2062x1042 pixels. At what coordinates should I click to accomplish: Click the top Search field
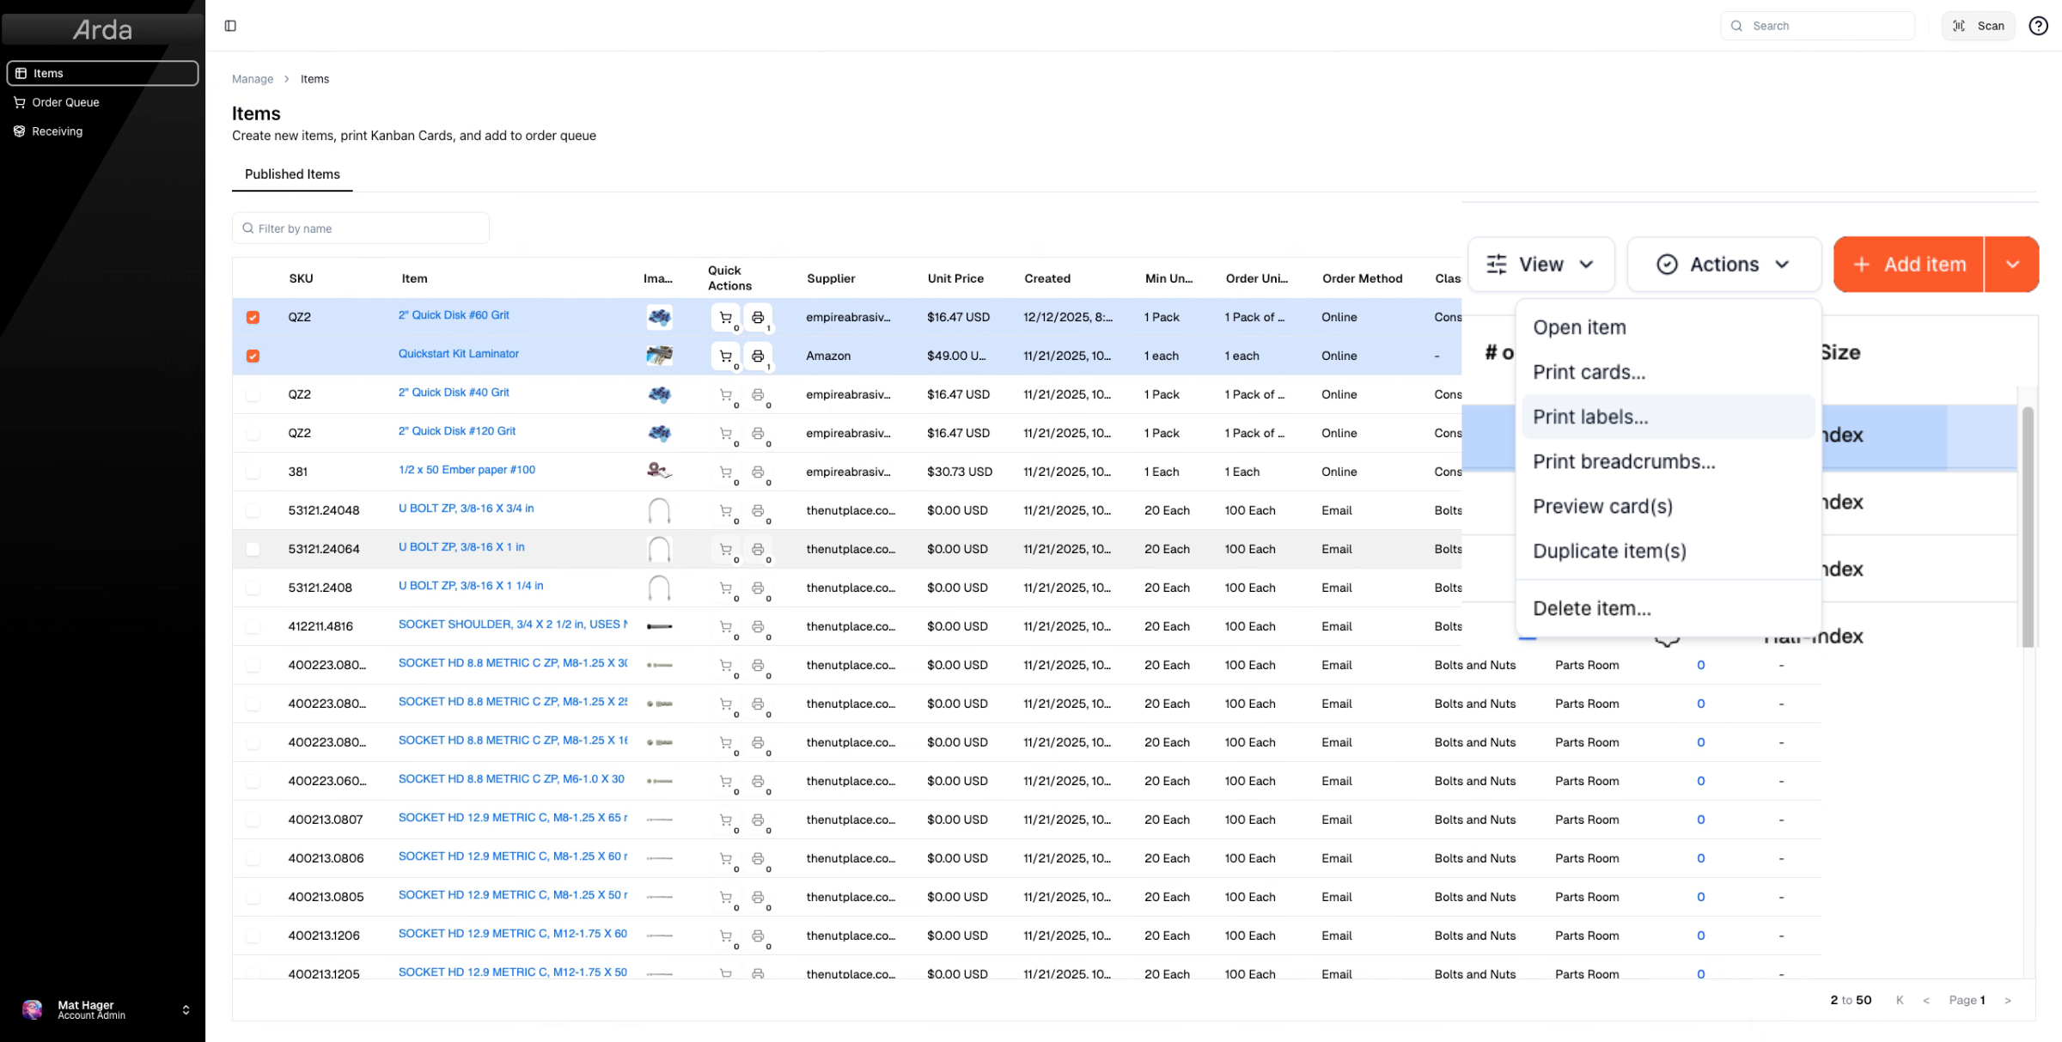tap(1817, 26)
